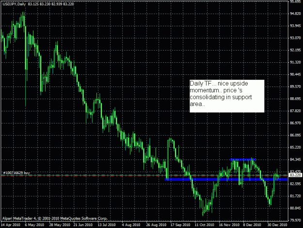Click the 80.845 price scale label

point(295,208)
